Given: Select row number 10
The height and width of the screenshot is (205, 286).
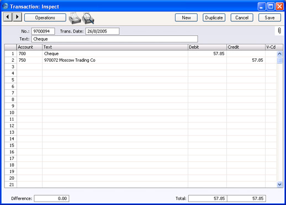Looking at the screenshot, I should 10,112.
